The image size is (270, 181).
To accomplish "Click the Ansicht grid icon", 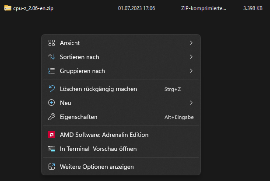I will pos(52,43).
